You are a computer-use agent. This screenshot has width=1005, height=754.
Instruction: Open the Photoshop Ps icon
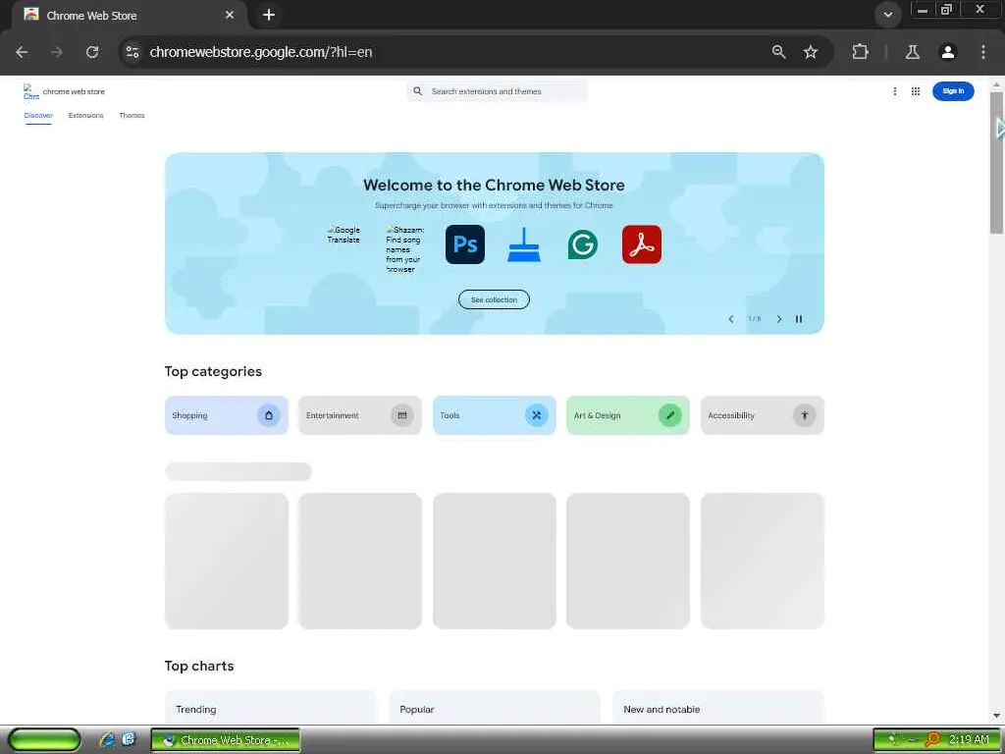[x=465, y=244]
